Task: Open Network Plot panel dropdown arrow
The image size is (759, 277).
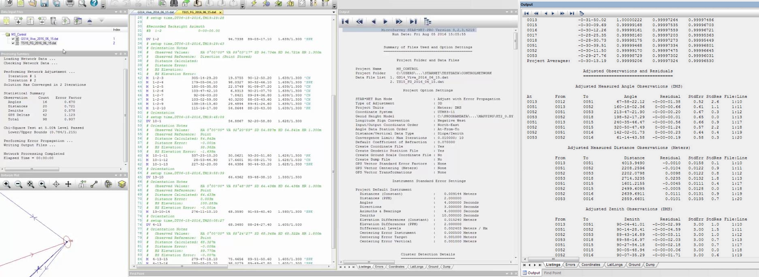Action: (116, 175)
